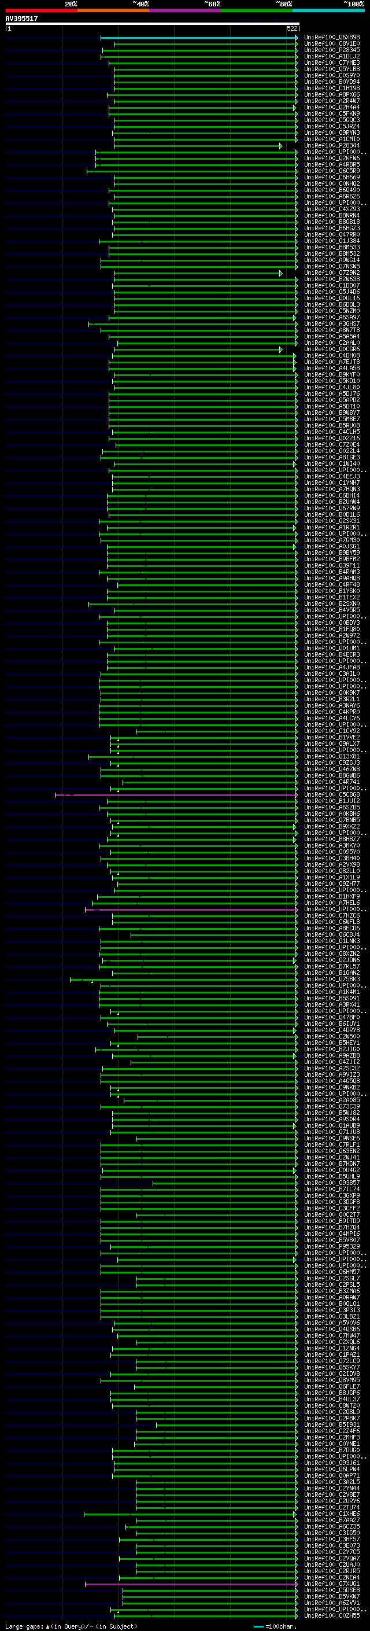This screenshot has width=370, height=1631.
Task: Open hit UniRef100_Q2KFW6
Action: pyautogui.click(x=331, y=159)
